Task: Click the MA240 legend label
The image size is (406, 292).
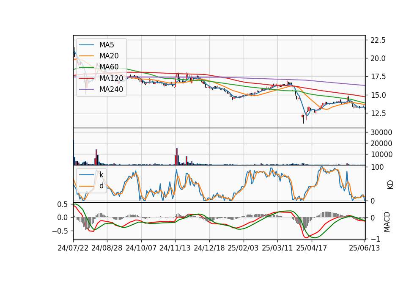Action: tap(111, 89)
